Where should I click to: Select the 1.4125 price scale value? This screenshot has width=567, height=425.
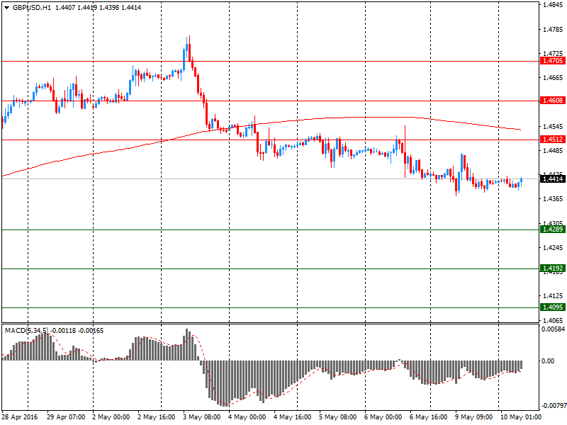coord(554,296)
